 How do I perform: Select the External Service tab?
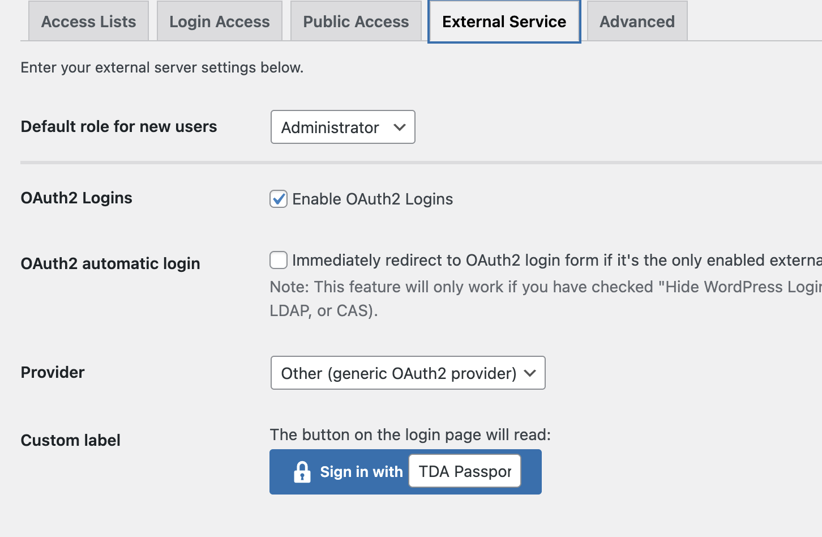point(504,22)
